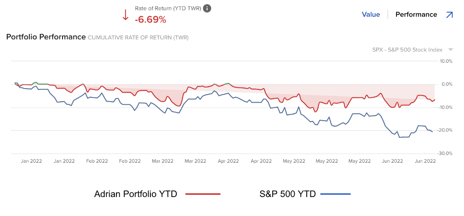
Task: Click the 0.0% y-axis label
Action: point(447,84)
